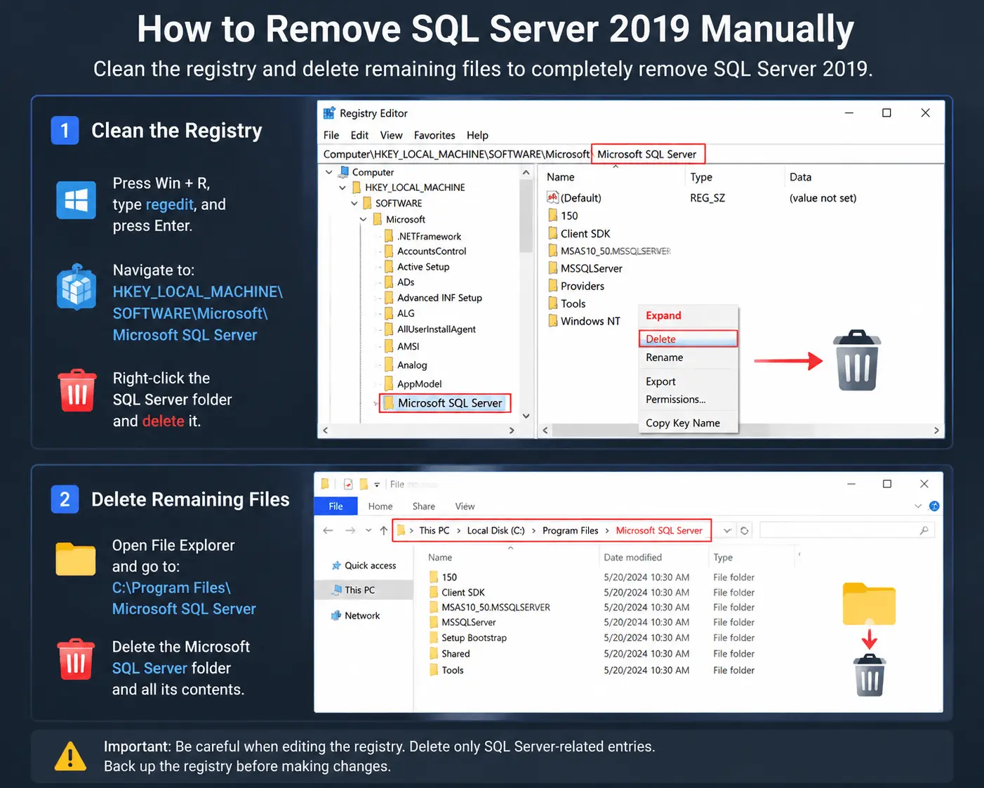Click the File Explorer search box
The image size is (984, 788).
[x=846, y=530]
